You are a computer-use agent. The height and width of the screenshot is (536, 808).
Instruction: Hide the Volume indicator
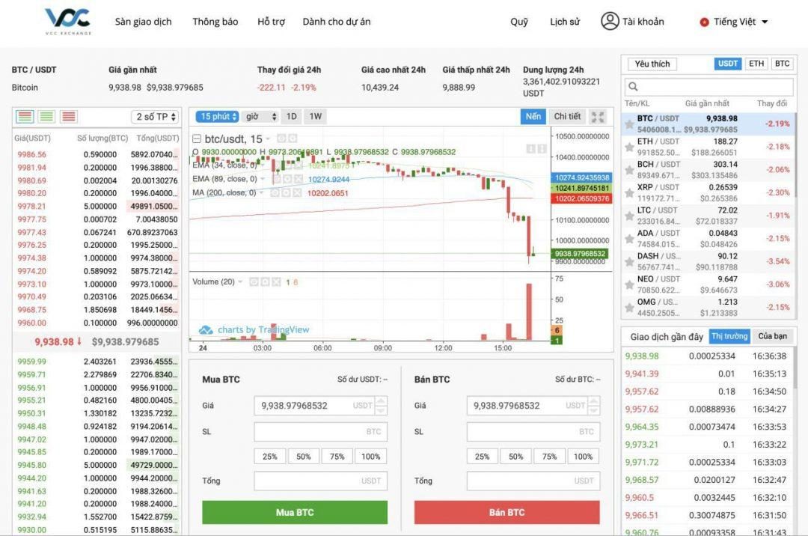(x=254, y=282)
